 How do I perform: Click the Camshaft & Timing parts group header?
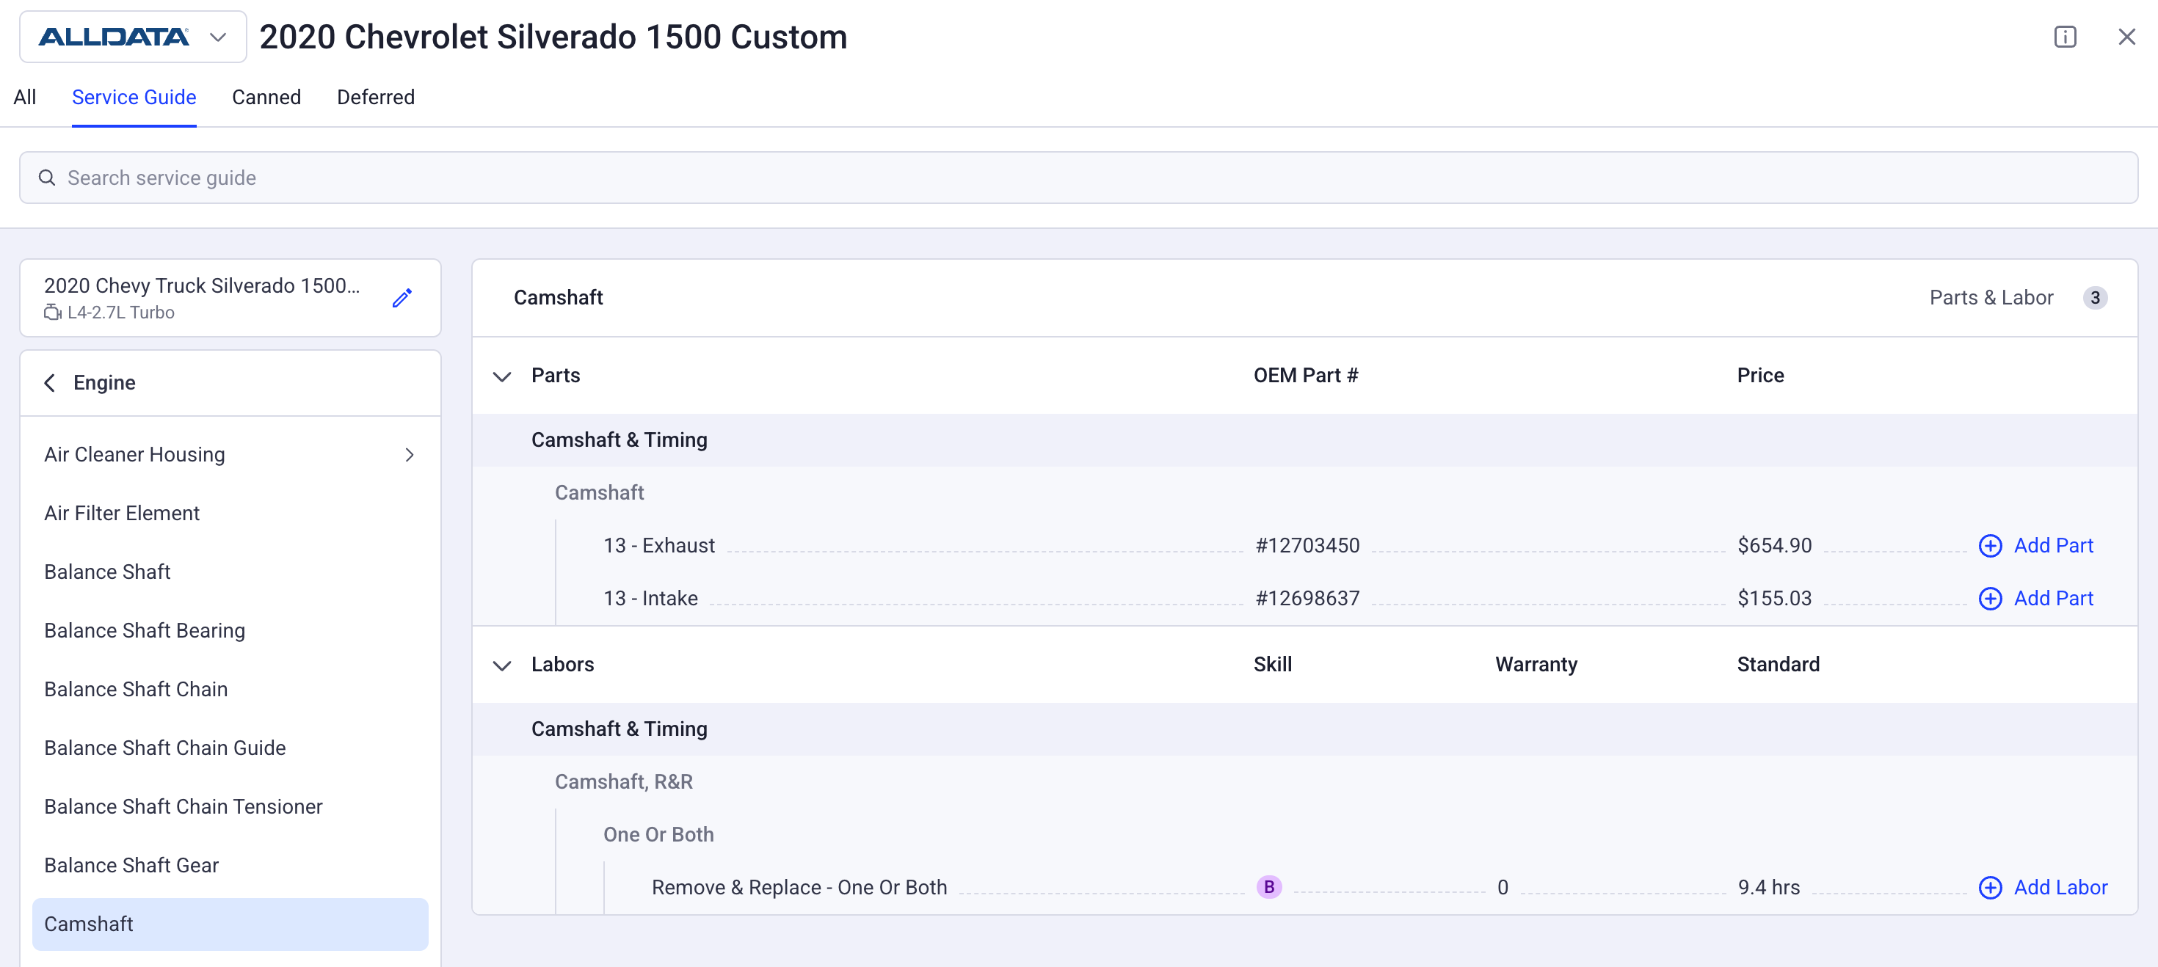(x=619, y=440)
